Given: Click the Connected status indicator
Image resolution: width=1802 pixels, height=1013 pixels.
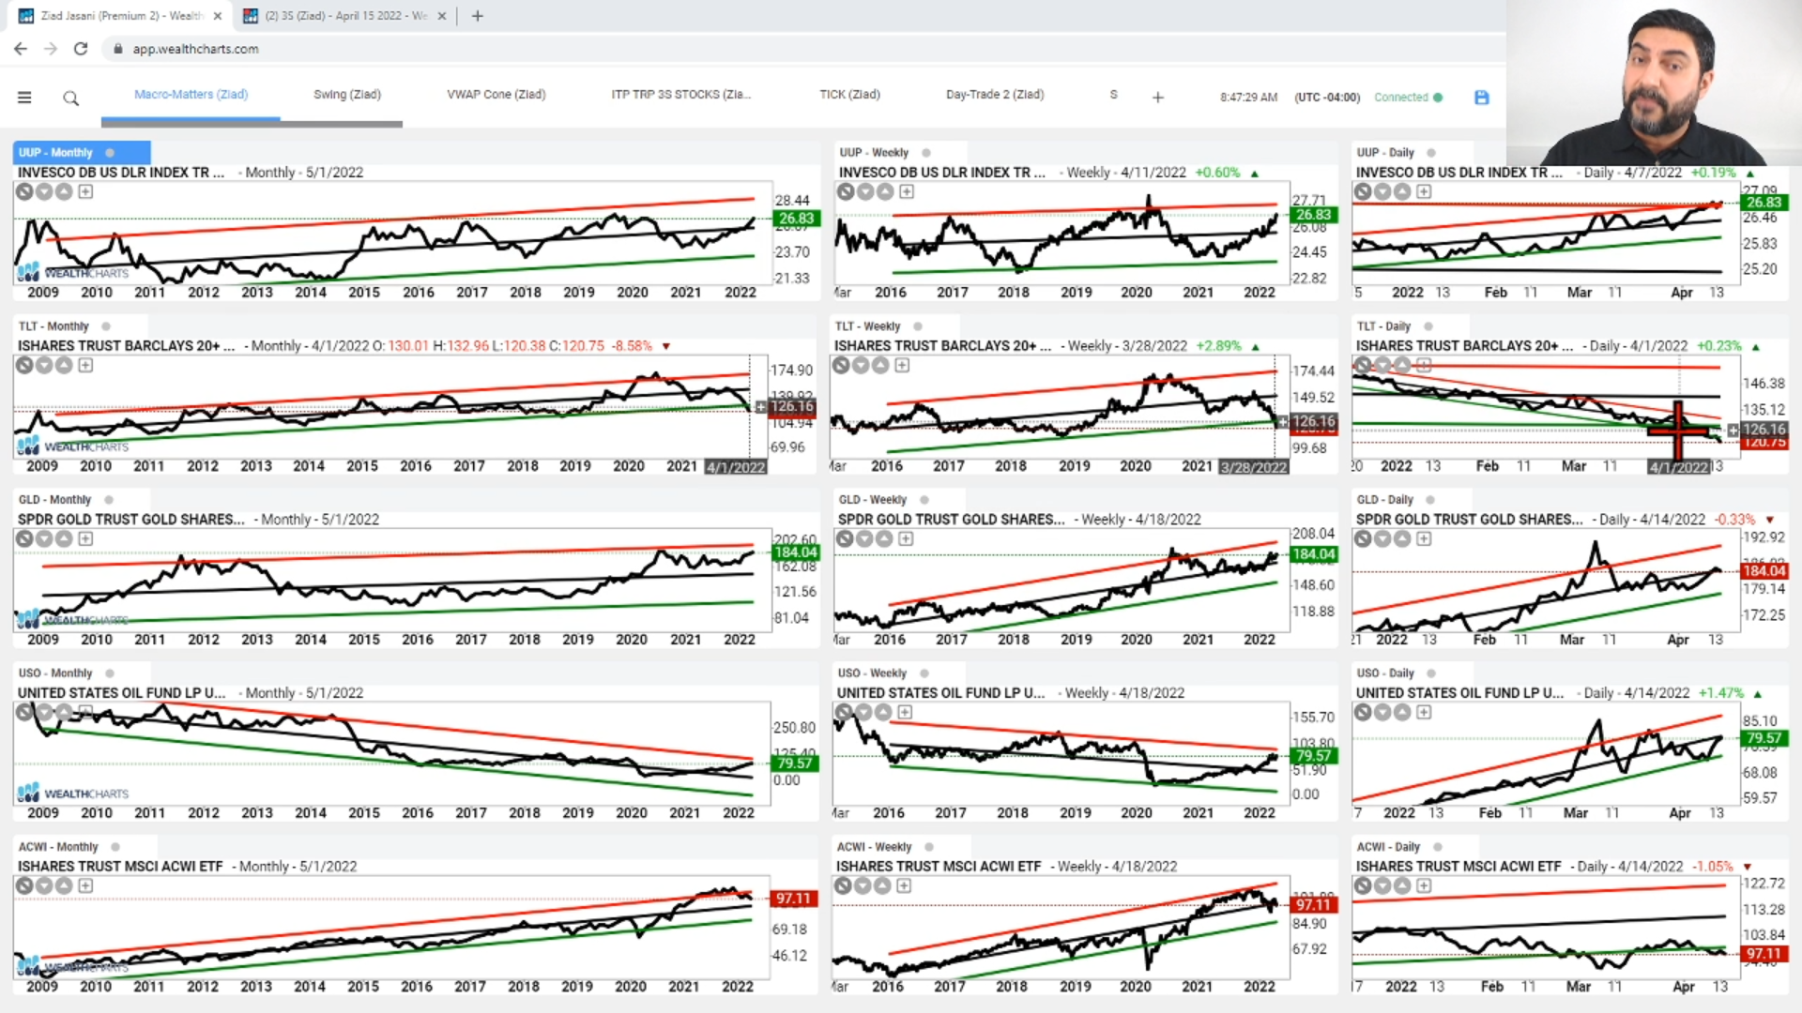Looking at the screenshot, I should [x=1408, y=98].
